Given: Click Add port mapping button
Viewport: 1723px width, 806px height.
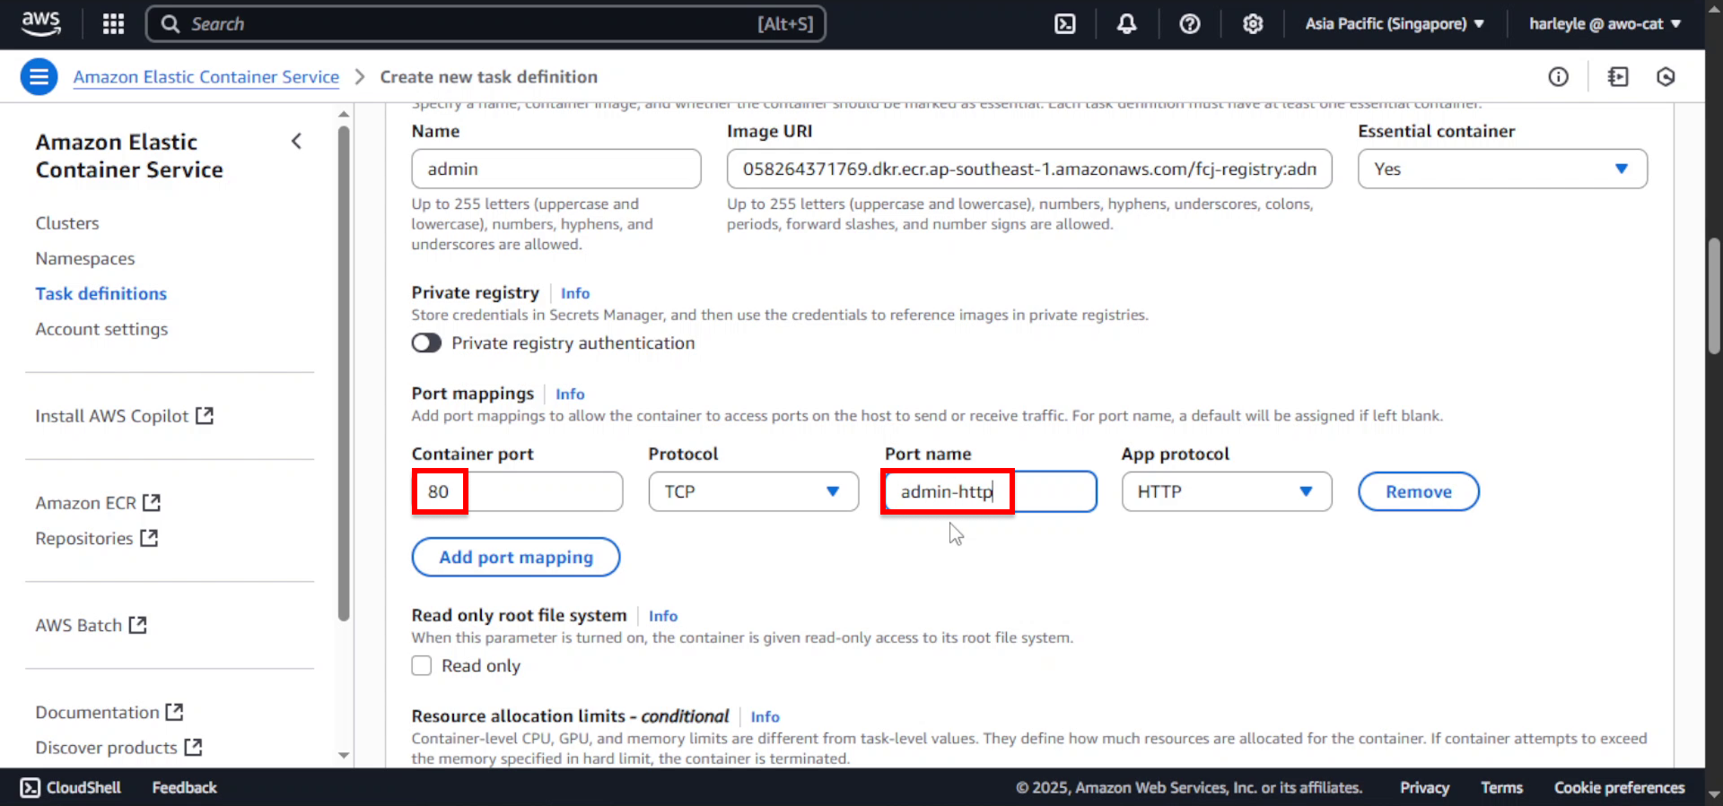Looking at the screenshot, I should tap(516, 557).
